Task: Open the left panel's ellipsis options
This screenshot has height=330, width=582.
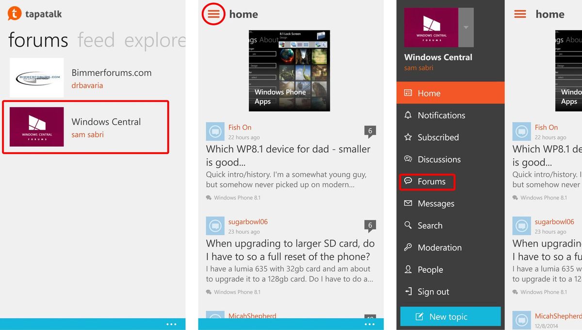Action: 172,324
